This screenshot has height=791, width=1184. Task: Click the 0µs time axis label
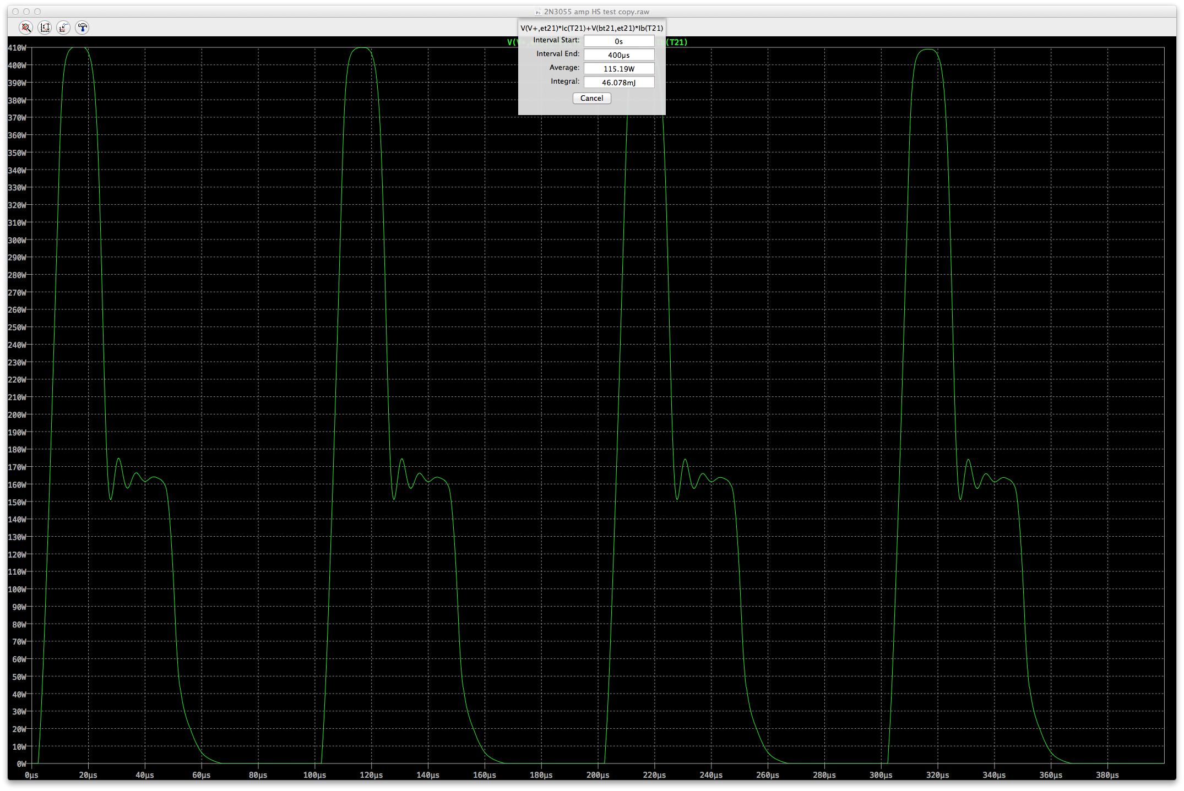point(31,775)
